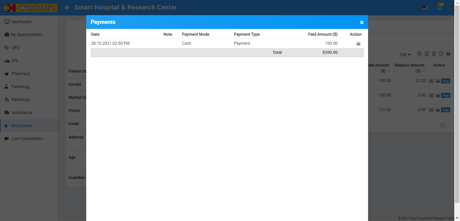Select Live Consultation in sidebar
The height and width of the screenshot is (221, 460).
(x=27, y=139)
